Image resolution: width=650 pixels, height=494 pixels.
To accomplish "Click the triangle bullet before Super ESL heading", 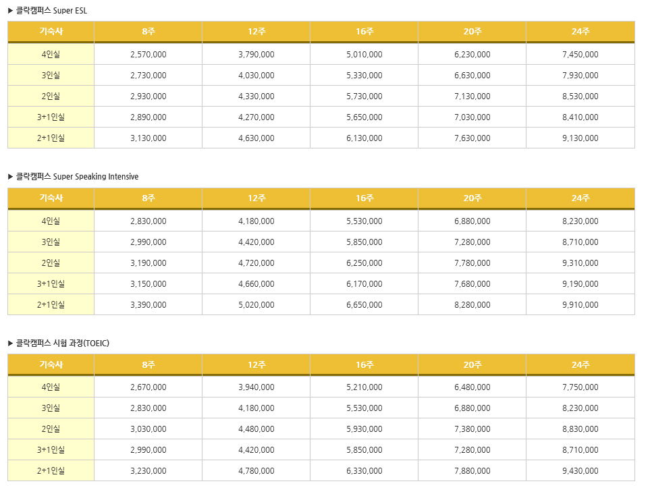I will click(10, 11).
